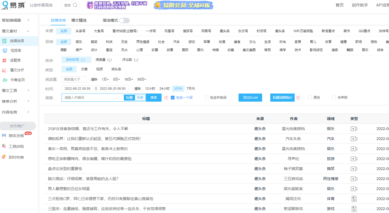
Task: Open 首页 in top navigation
Action: pyautogui.click(x=340, y=5)
